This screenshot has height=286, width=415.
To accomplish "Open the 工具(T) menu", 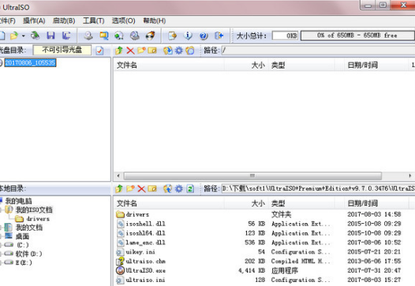I will (93, 20).
